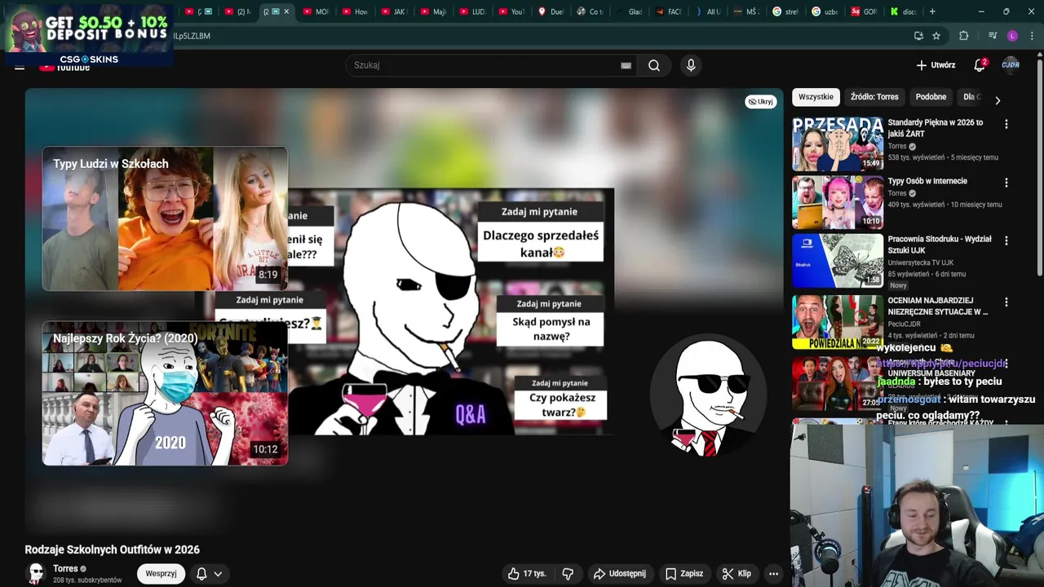
Task: Select the Źródło: Torres filter chip
Action: coord(874,97)
